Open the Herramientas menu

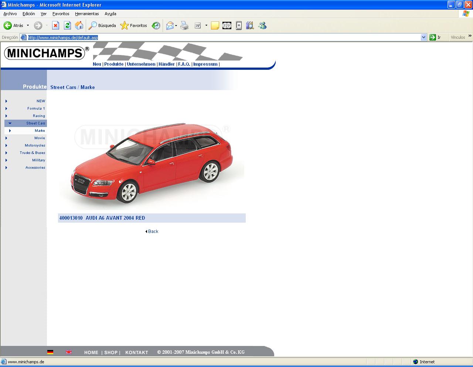coord(87,14)
